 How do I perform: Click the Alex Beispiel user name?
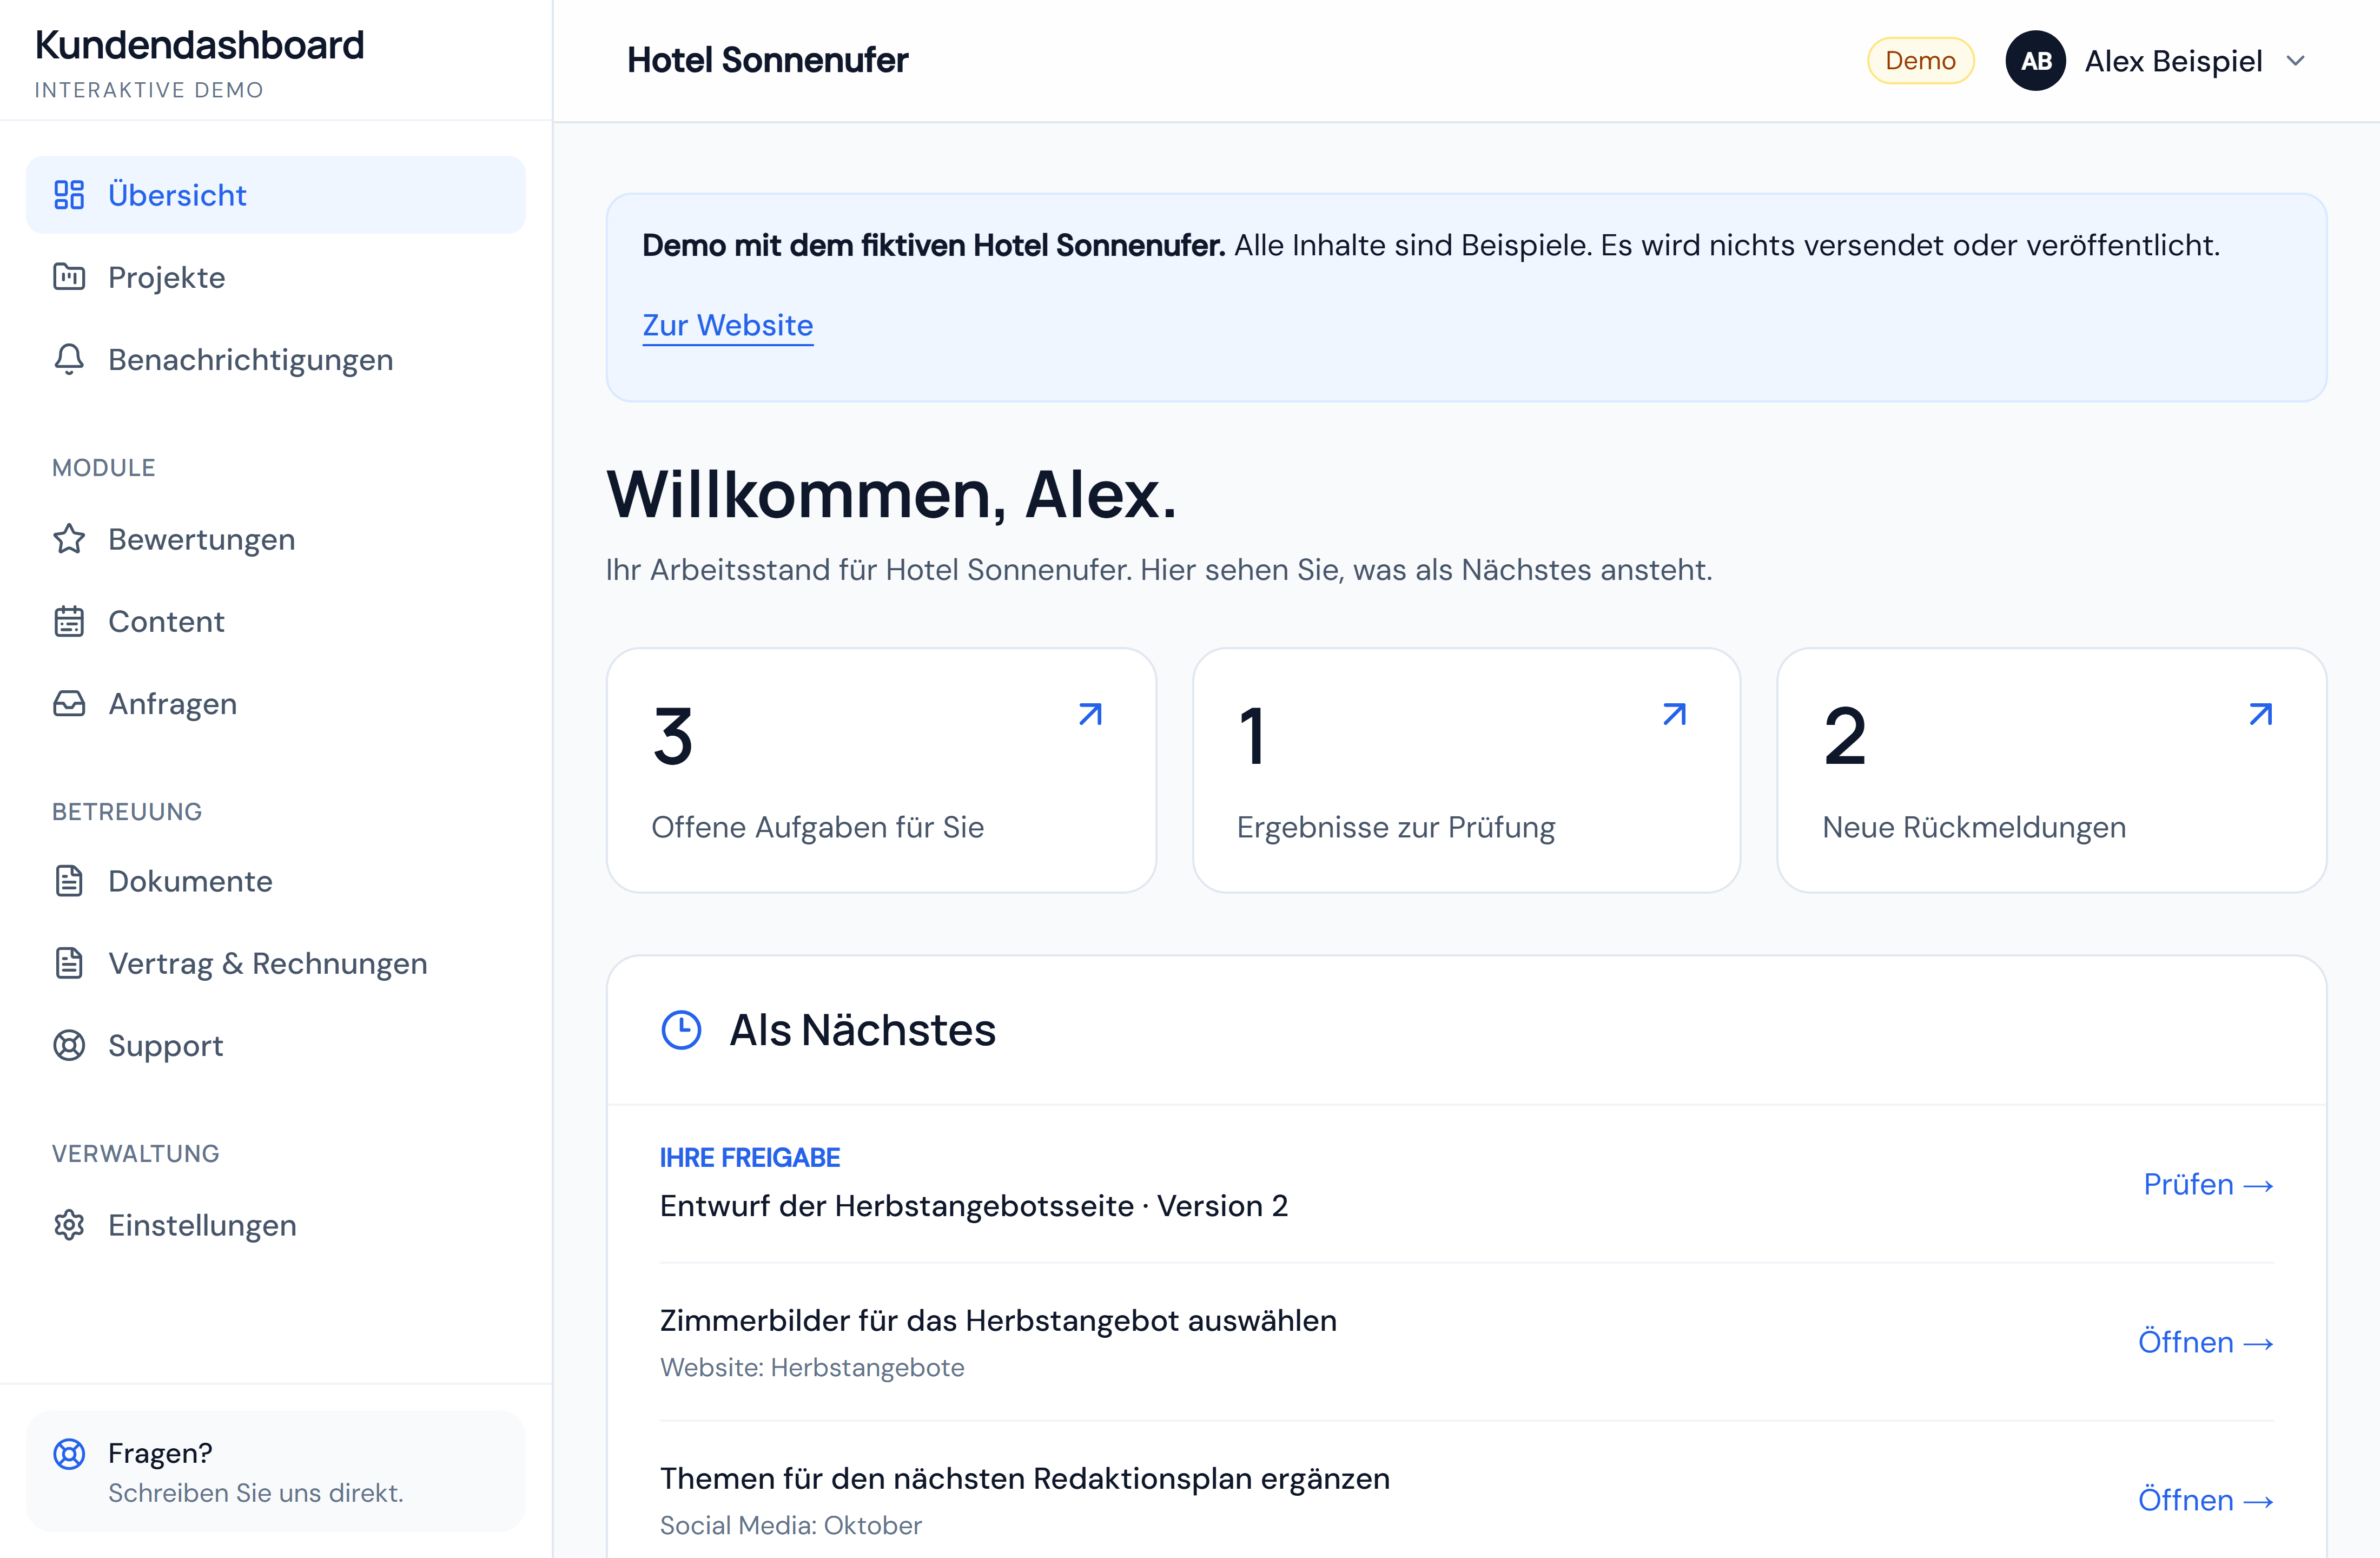[2173, 61]
